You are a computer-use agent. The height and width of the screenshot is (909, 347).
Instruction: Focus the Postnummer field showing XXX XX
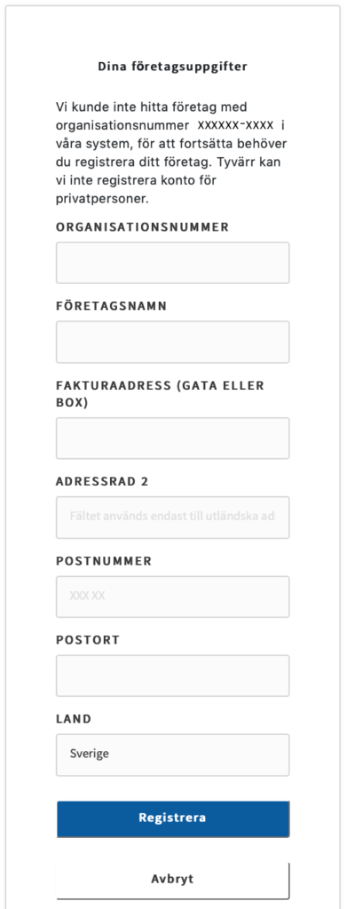173,597
